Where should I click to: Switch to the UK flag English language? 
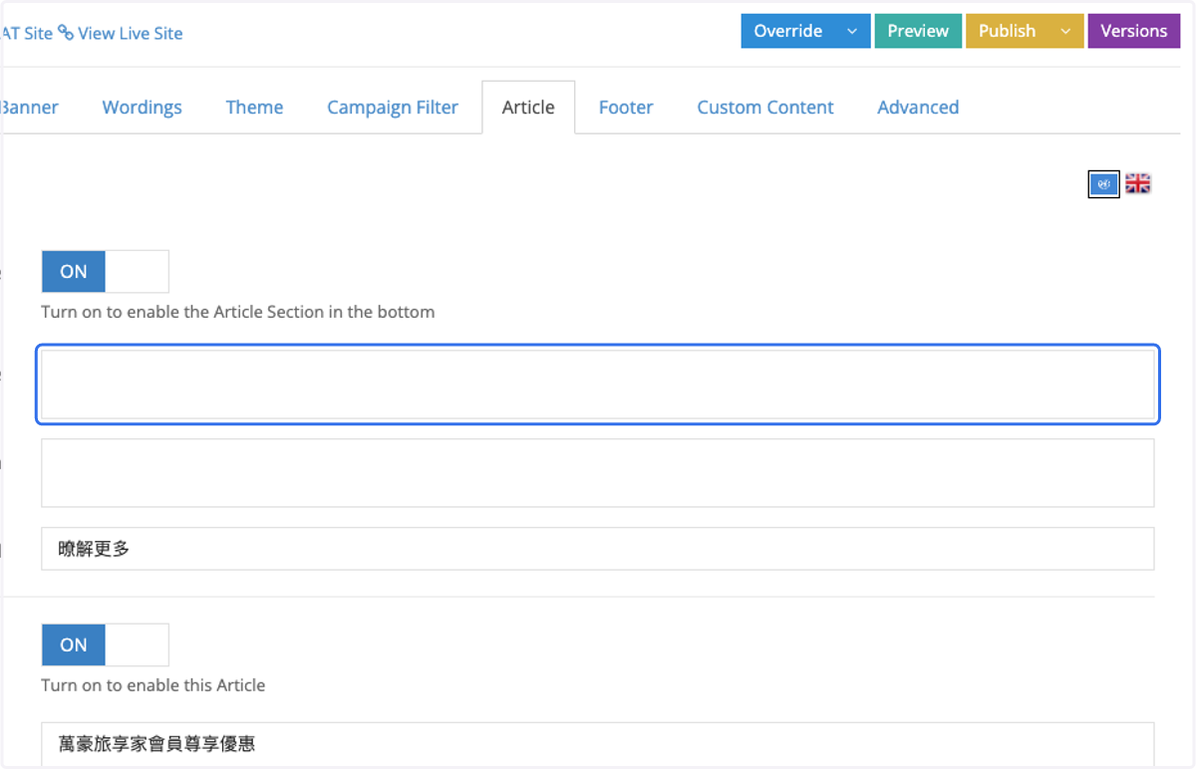pyautogui.click(x=1138, y=184)
